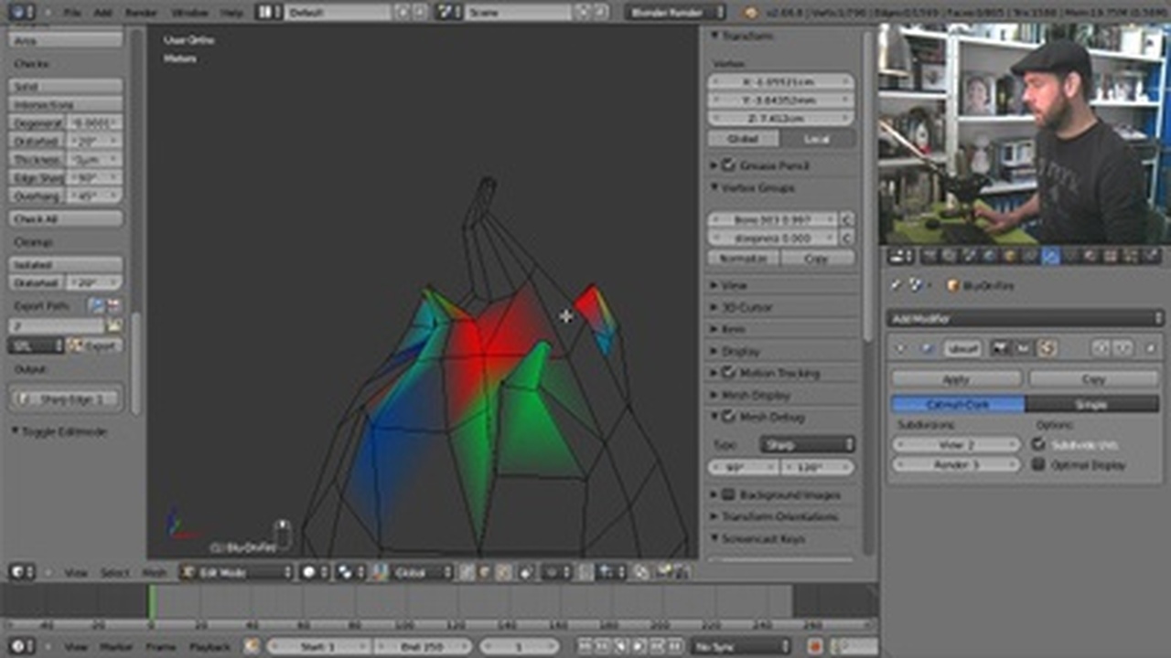Enable the Optimal Display checkbox
This screenshot has width=1171, height=658.
(x=1038, y=464)
